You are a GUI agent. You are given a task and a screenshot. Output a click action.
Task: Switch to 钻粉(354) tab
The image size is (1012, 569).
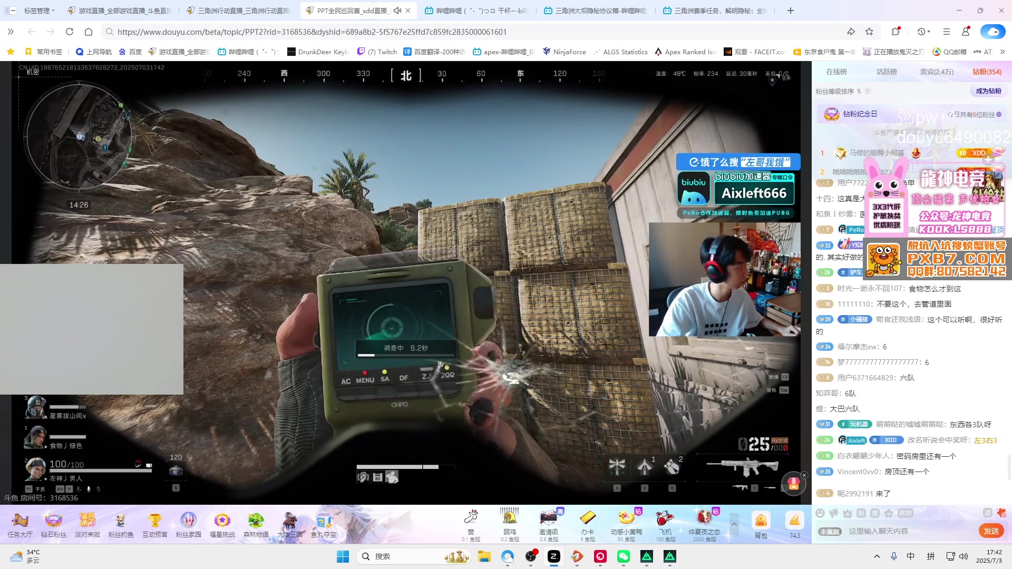tap(987, 72)
